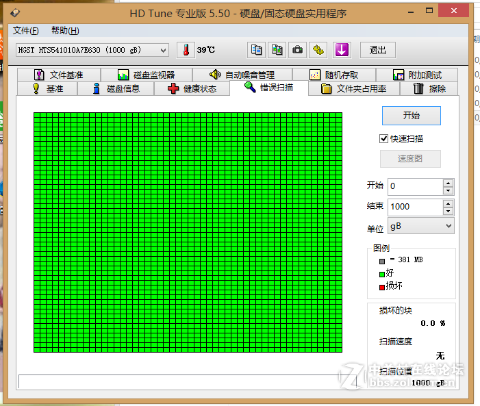Click the green scan block map

pyautogui.click(x=188, y=232)
